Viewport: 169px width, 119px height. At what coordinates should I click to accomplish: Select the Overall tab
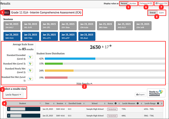click(x=152, y=13)
